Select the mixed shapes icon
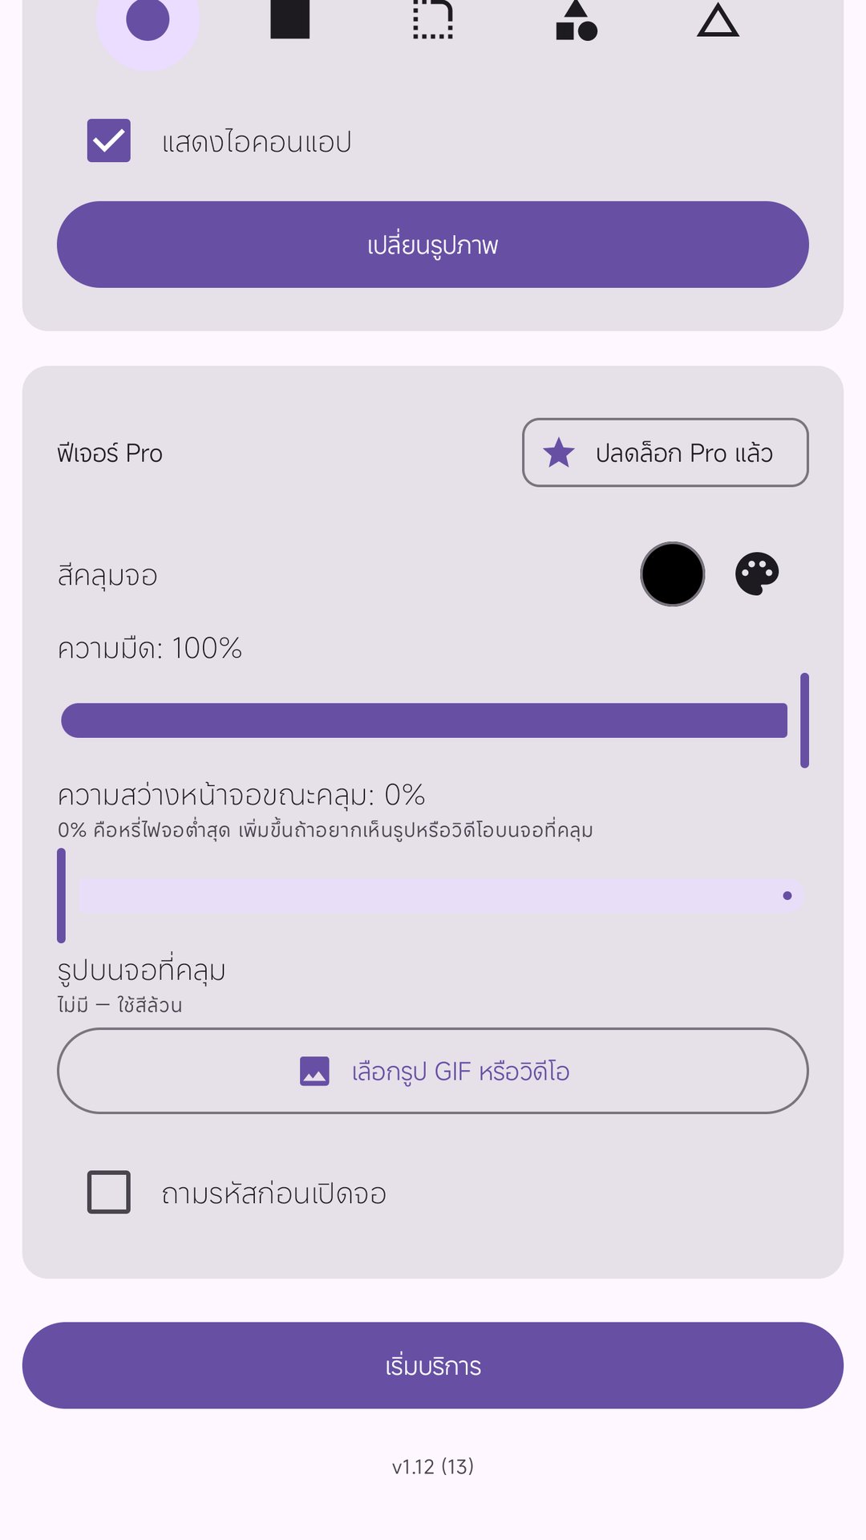The image size is (866, 1540). [x=576, y=20]
